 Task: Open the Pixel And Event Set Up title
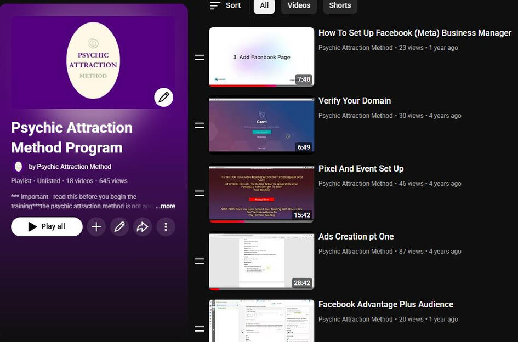[361, 168]
